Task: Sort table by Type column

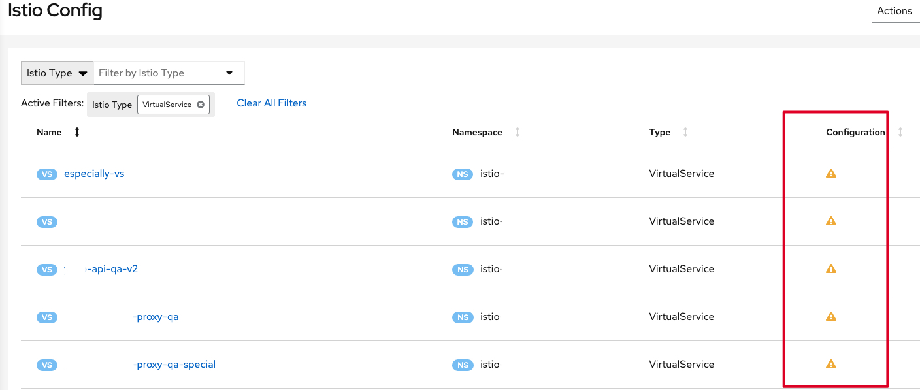Action: [685, 132]
